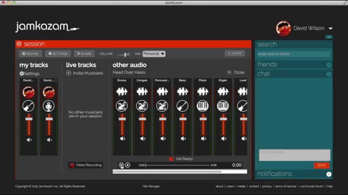Click the electric guitar icon in my tracks
The image size is (348, 195).
(29, 106)
